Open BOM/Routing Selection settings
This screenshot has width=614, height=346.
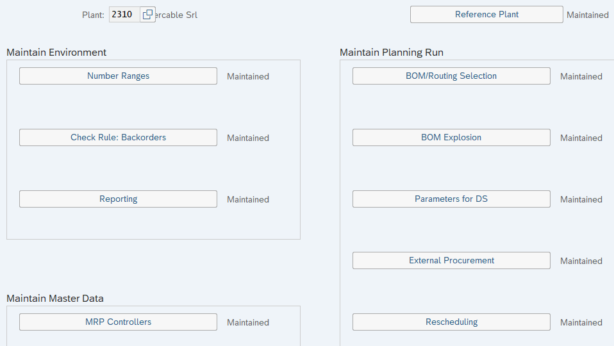pyautogui.click(x=451, y=76)
